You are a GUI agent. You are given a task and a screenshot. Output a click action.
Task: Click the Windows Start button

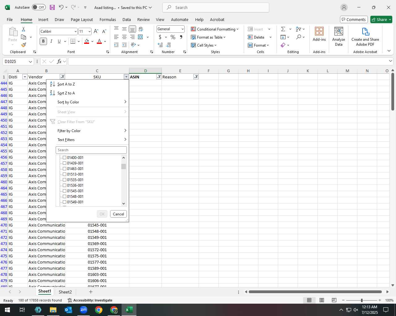click(x=7, y=310)
